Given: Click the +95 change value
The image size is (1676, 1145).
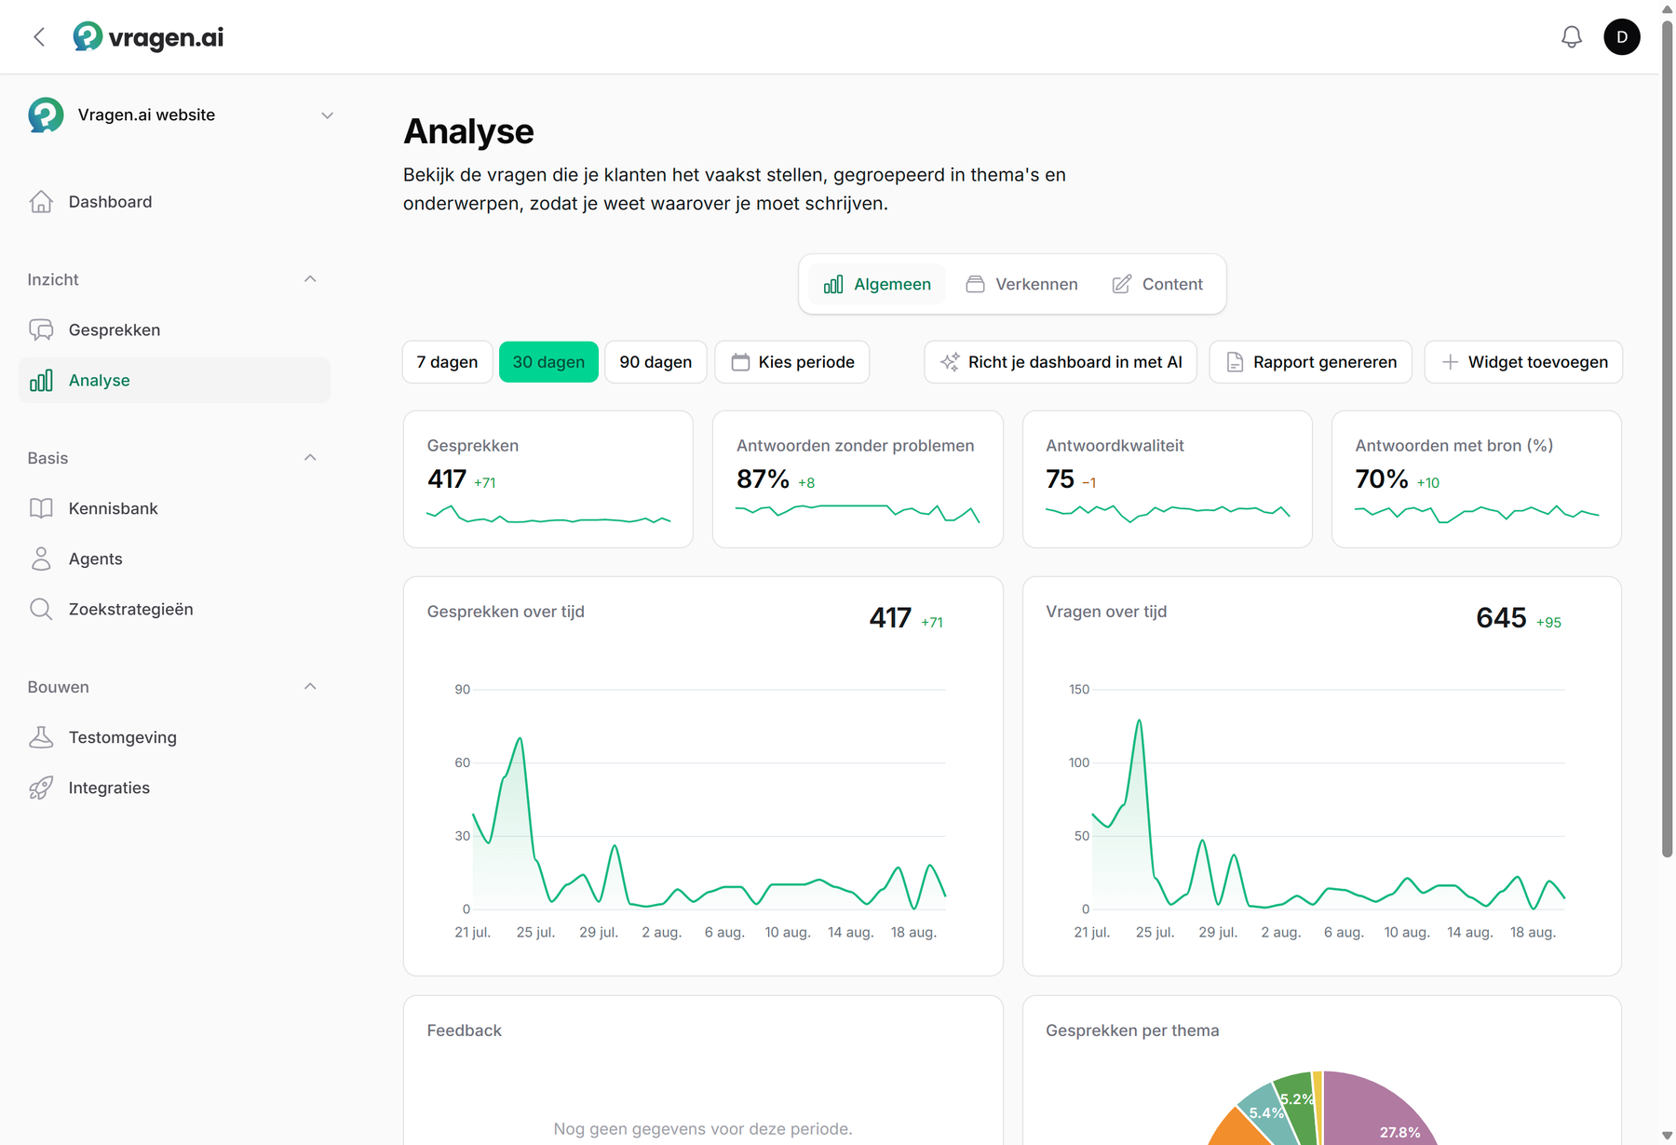Looking at the screenshot, I should pyautogui.click(x=1548, y=623).
